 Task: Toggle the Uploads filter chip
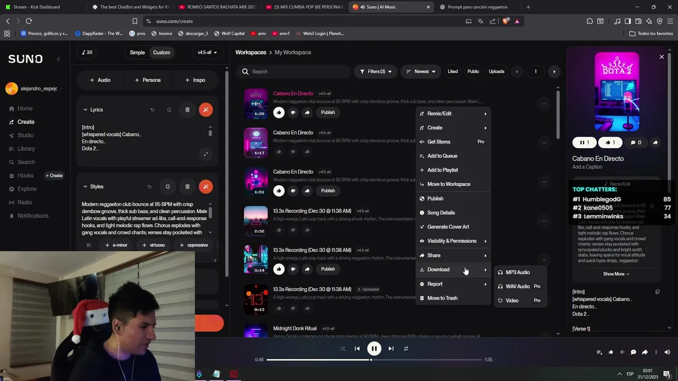coord(496,71)
